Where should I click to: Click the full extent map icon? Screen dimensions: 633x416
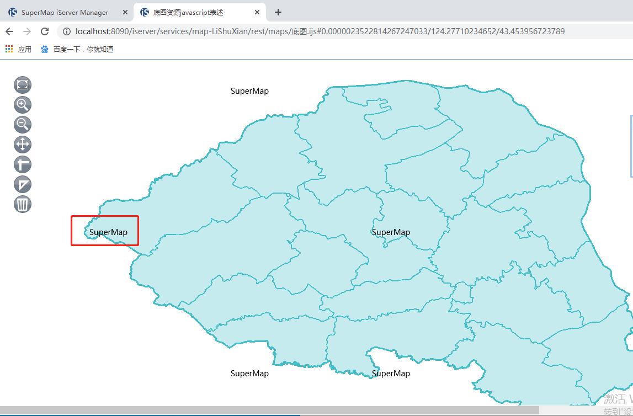click(x=23, y=85)
